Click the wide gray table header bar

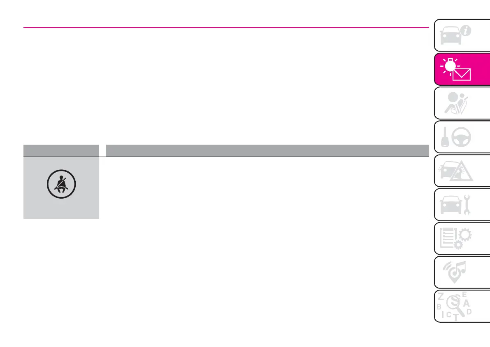point(267,150)
